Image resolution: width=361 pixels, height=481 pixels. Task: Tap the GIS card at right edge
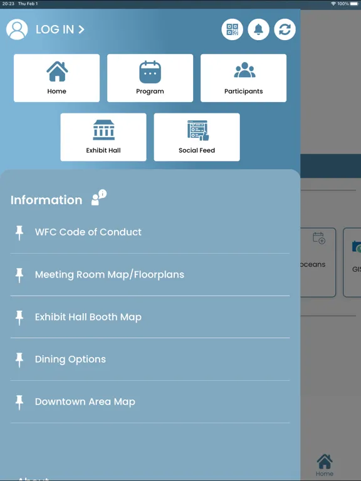click(352, 262)
